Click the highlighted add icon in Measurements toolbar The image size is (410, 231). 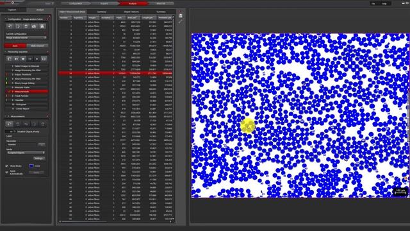pyautogui.click(x=10, y=124)
